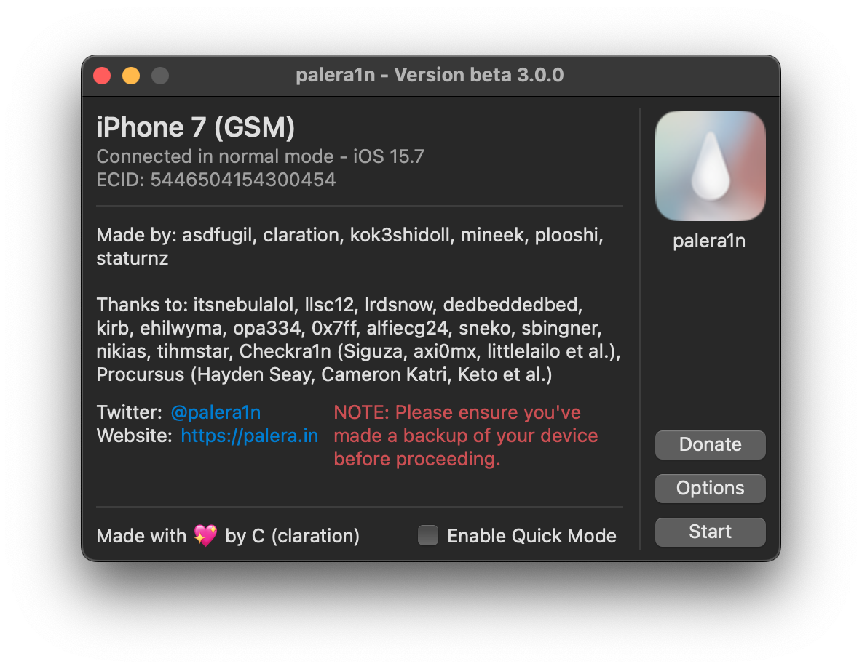Click the palera1n droplet app icon

point(711,166)
